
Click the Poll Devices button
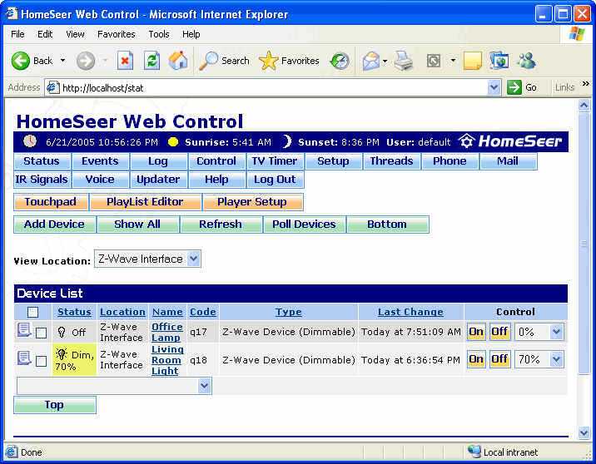(x=304, y=224)
